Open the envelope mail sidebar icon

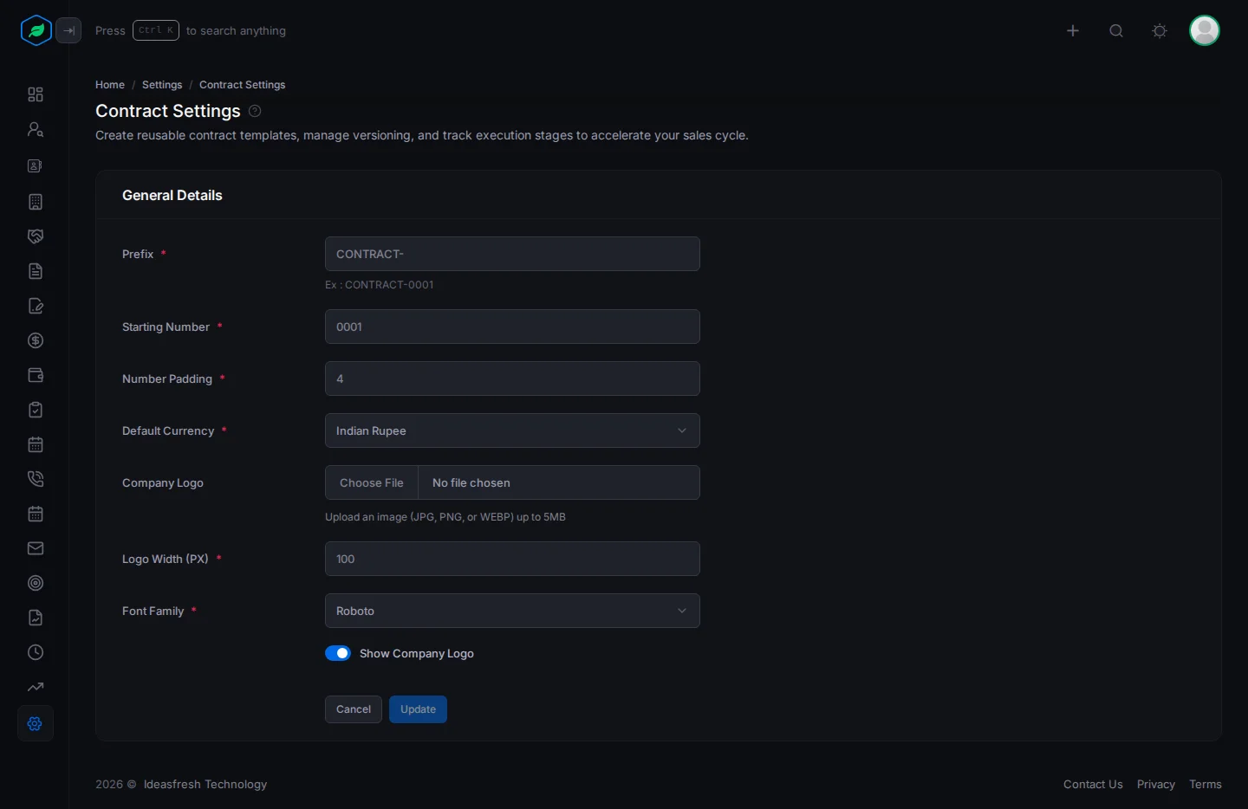(x=36, y=548)
